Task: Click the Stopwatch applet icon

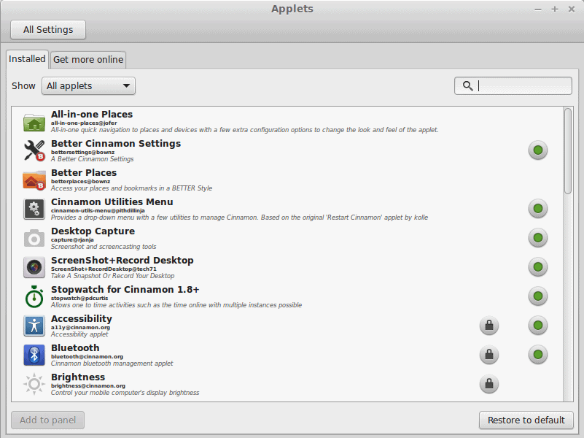Action: pos(34,296)
